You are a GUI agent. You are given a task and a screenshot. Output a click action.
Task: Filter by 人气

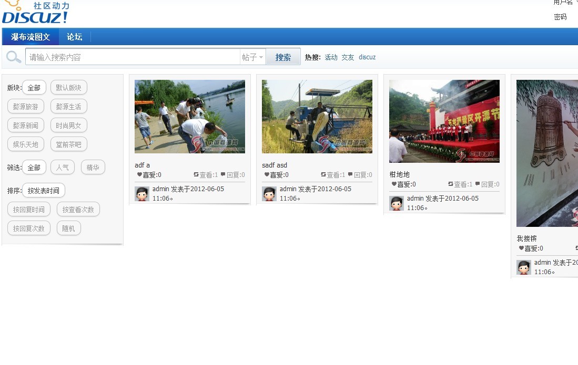(x=62, y=168)
